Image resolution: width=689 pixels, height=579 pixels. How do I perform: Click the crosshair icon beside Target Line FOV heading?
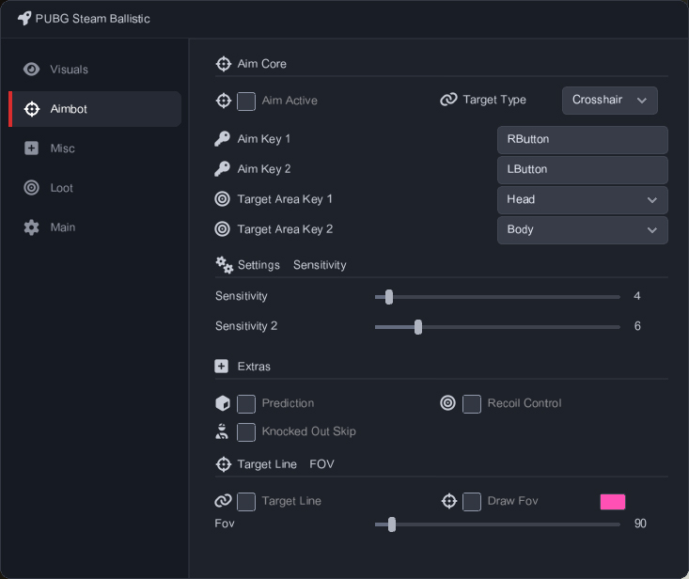[224, 464]
